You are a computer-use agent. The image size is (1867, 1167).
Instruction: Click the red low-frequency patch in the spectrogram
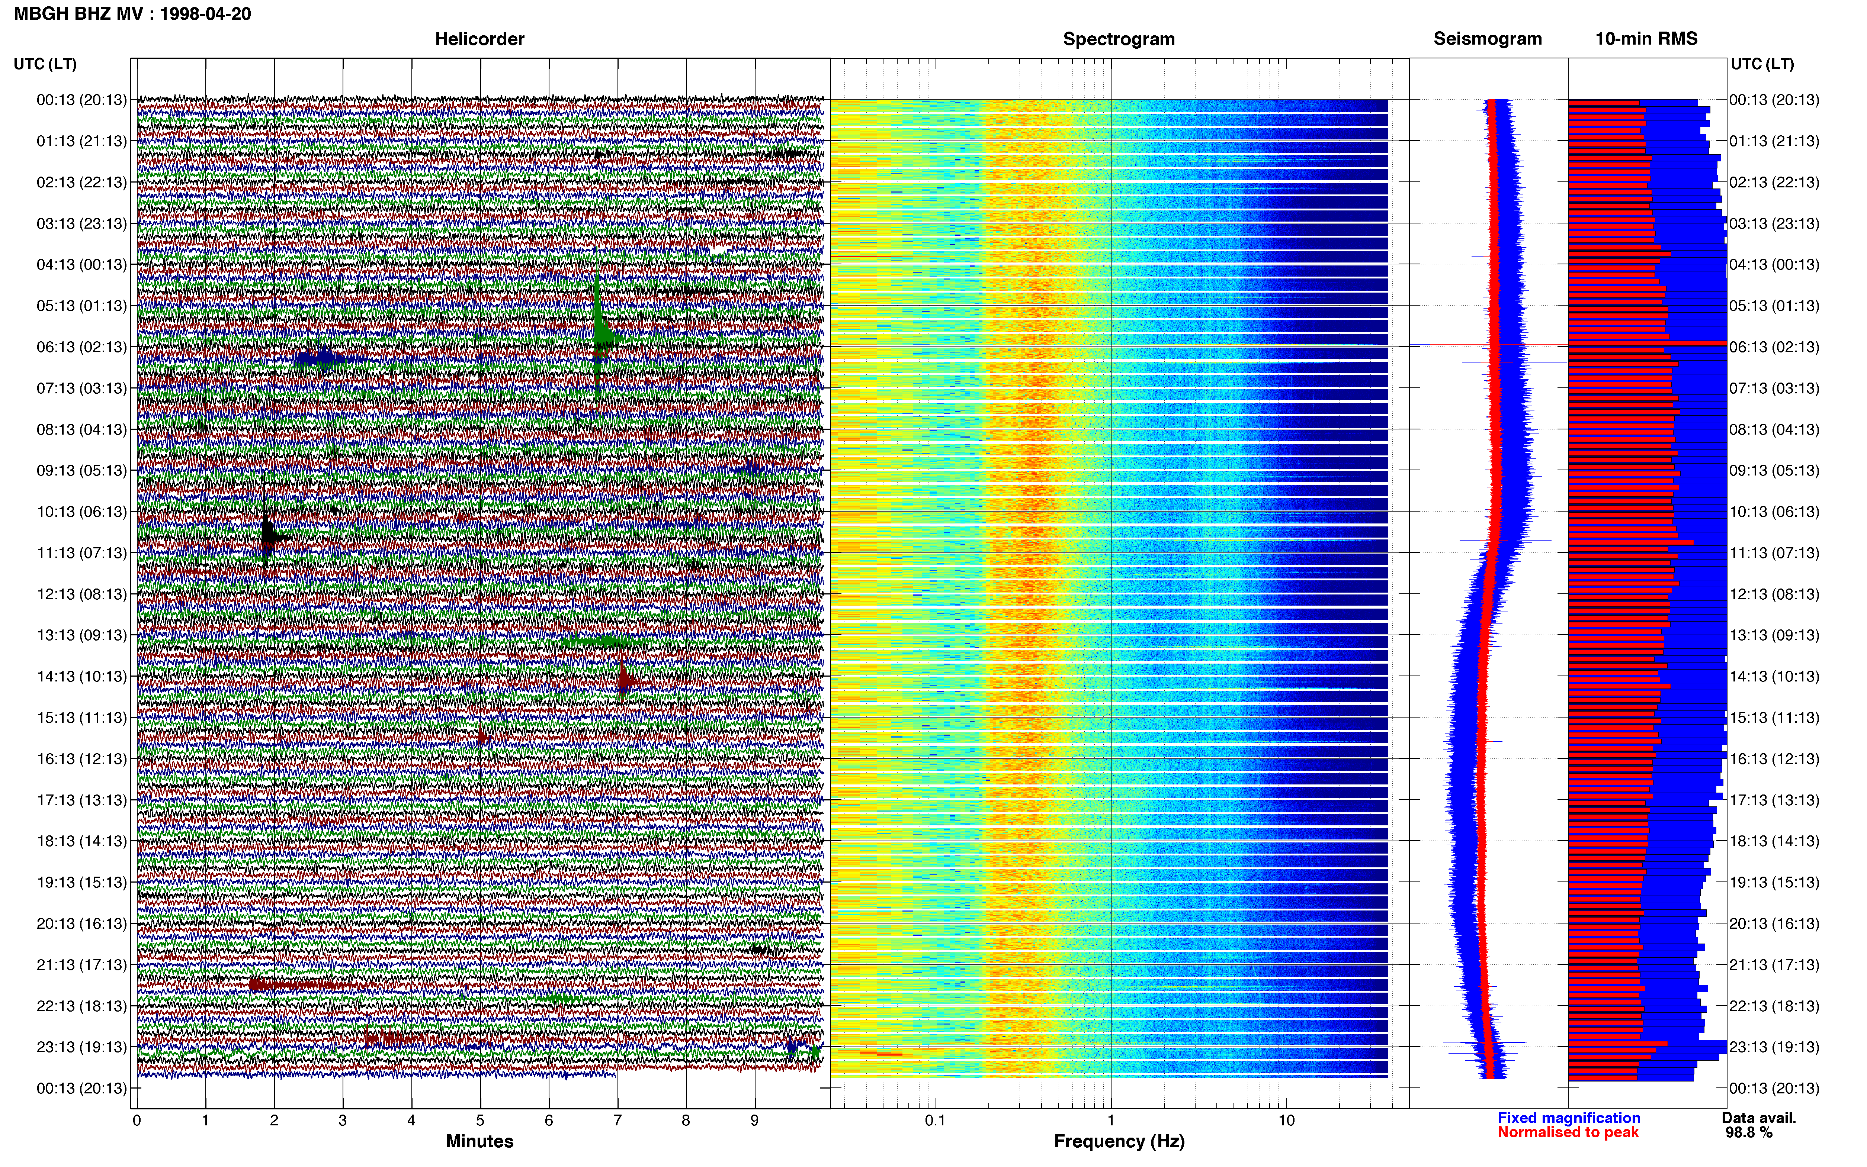(880, 1053)
